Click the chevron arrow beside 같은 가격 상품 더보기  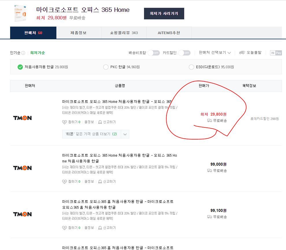coord(125,134)
